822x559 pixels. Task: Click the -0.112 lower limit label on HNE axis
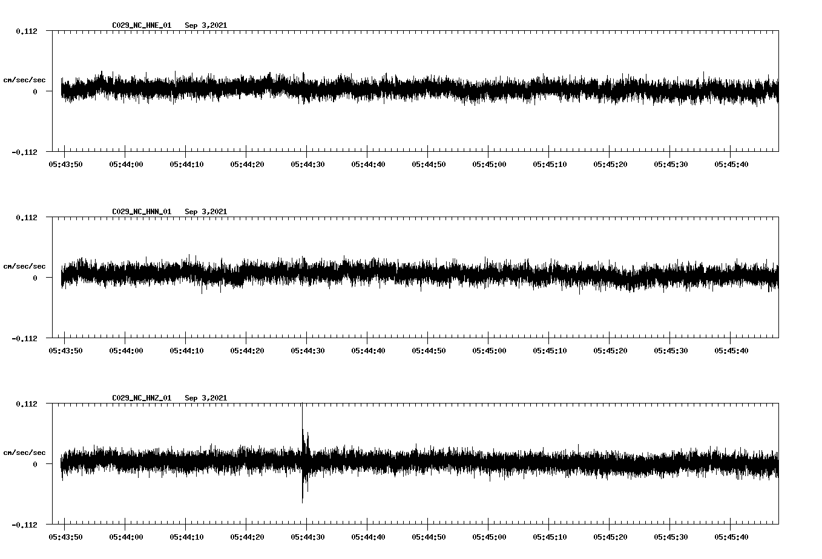pos(24,152)
